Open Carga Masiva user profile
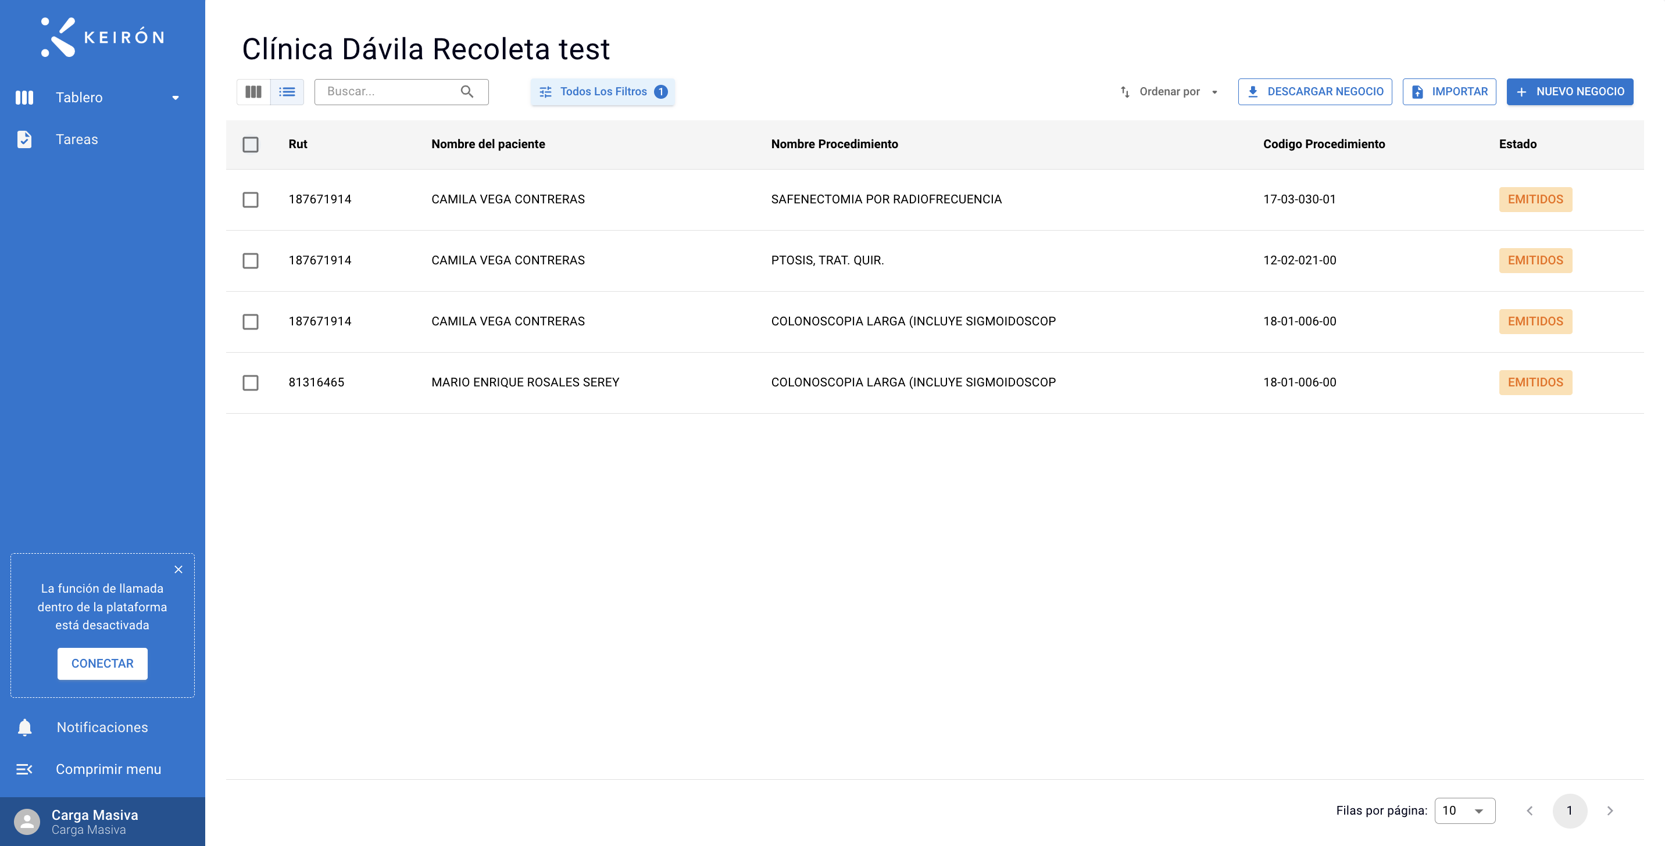The image size is (1665, 846). [x=102, y=822]
